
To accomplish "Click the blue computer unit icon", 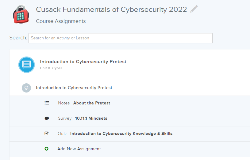I will [26, 65].
